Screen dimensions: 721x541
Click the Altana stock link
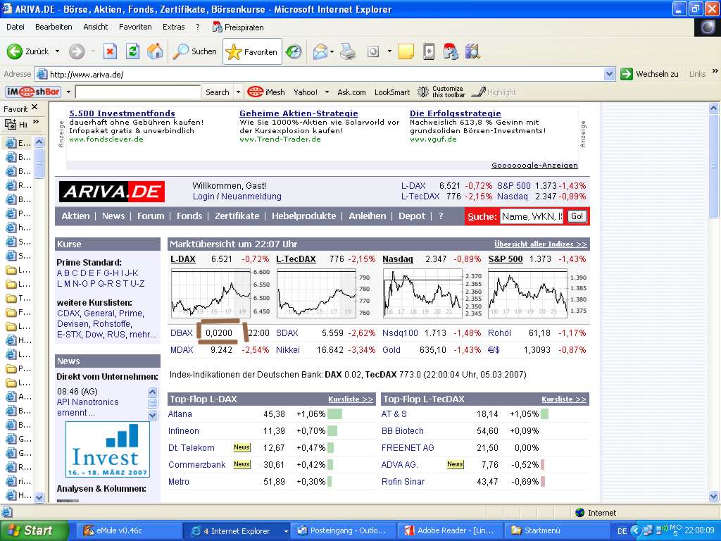pos(180,414)
